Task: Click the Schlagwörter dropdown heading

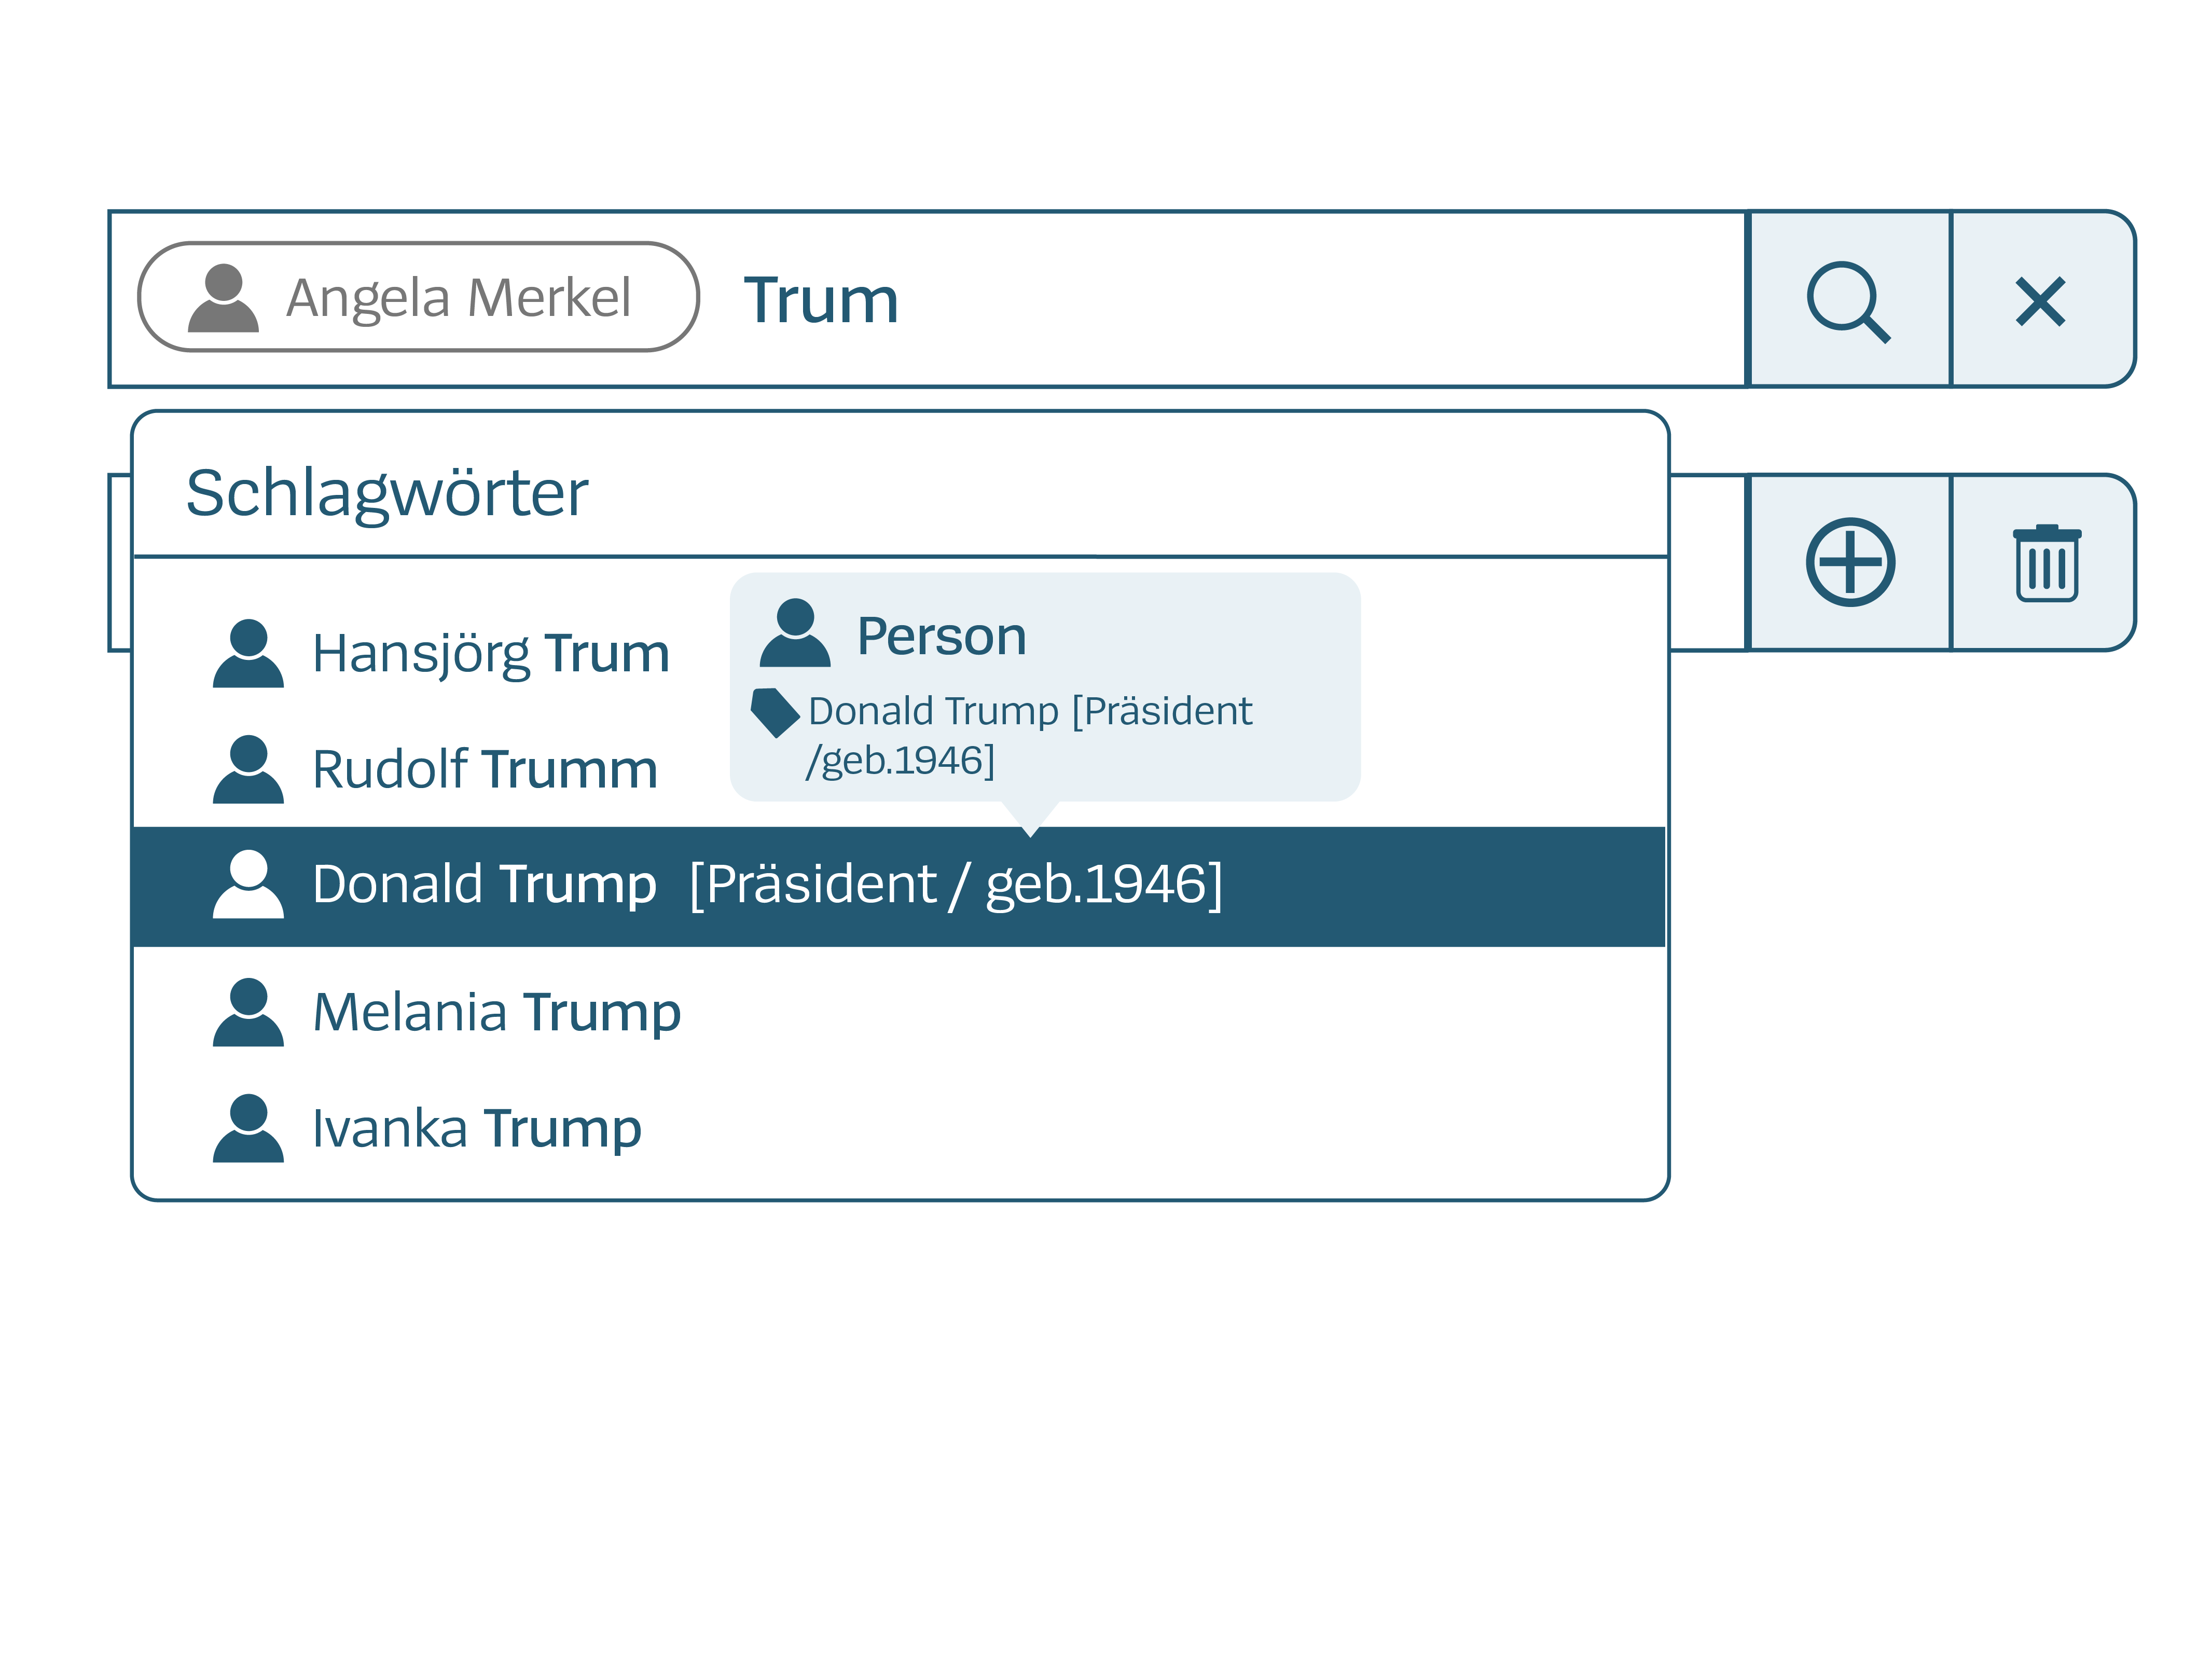Action: click(x=387, y=493)
